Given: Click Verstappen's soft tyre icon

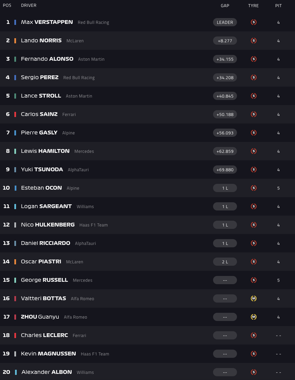Looking at the screenshot, I should point(253,22).
